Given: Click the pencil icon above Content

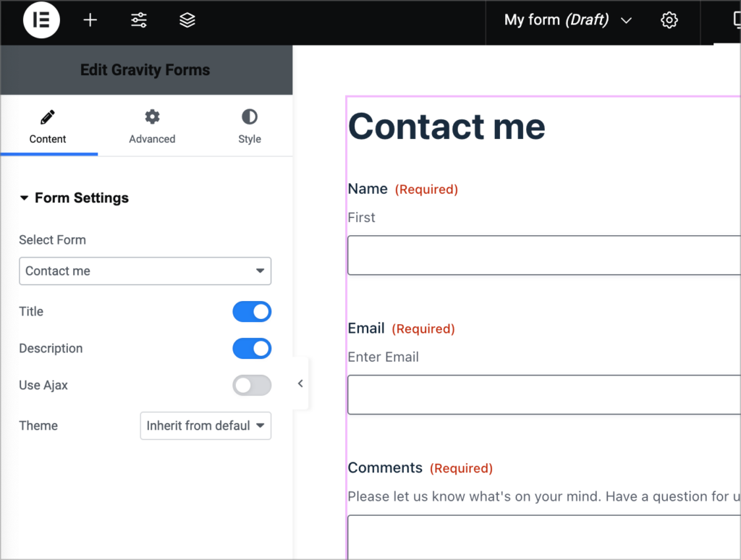Looking at the screenshot, I should [x=48, y=117].
